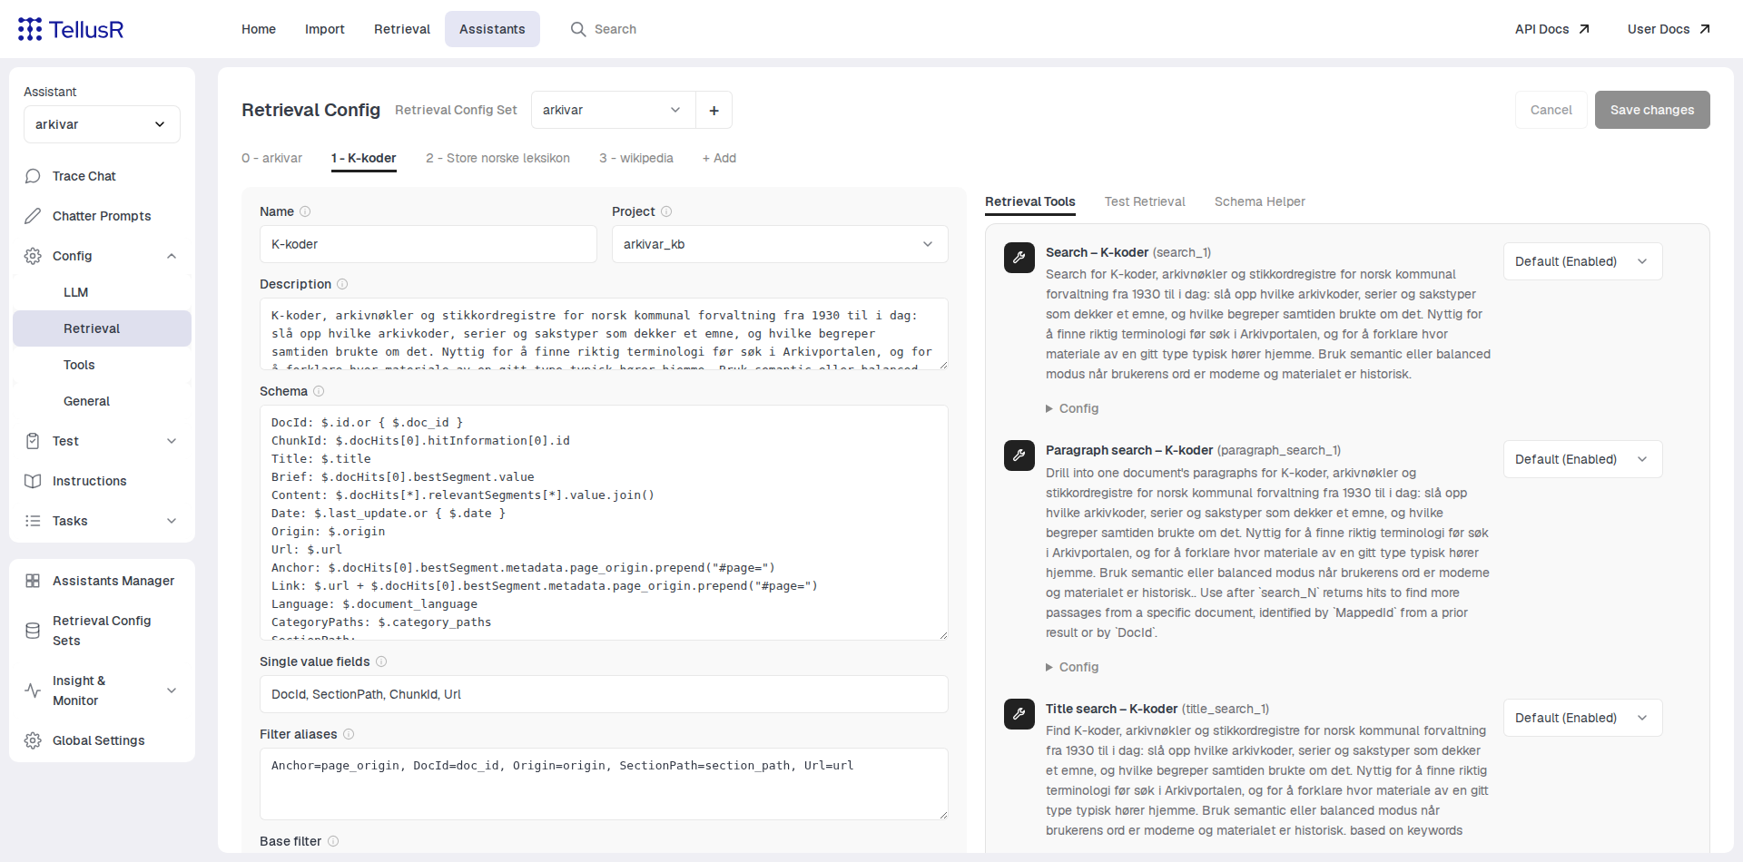Click the info icon next to Name
Image resolution: width=1743 pixels, height=862 pixels.
[x=305, y=211]
